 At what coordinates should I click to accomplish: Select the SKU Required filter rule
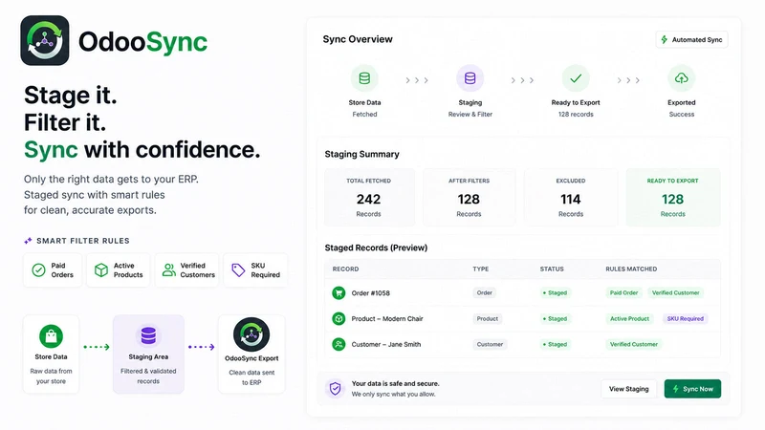click(255, 270)
